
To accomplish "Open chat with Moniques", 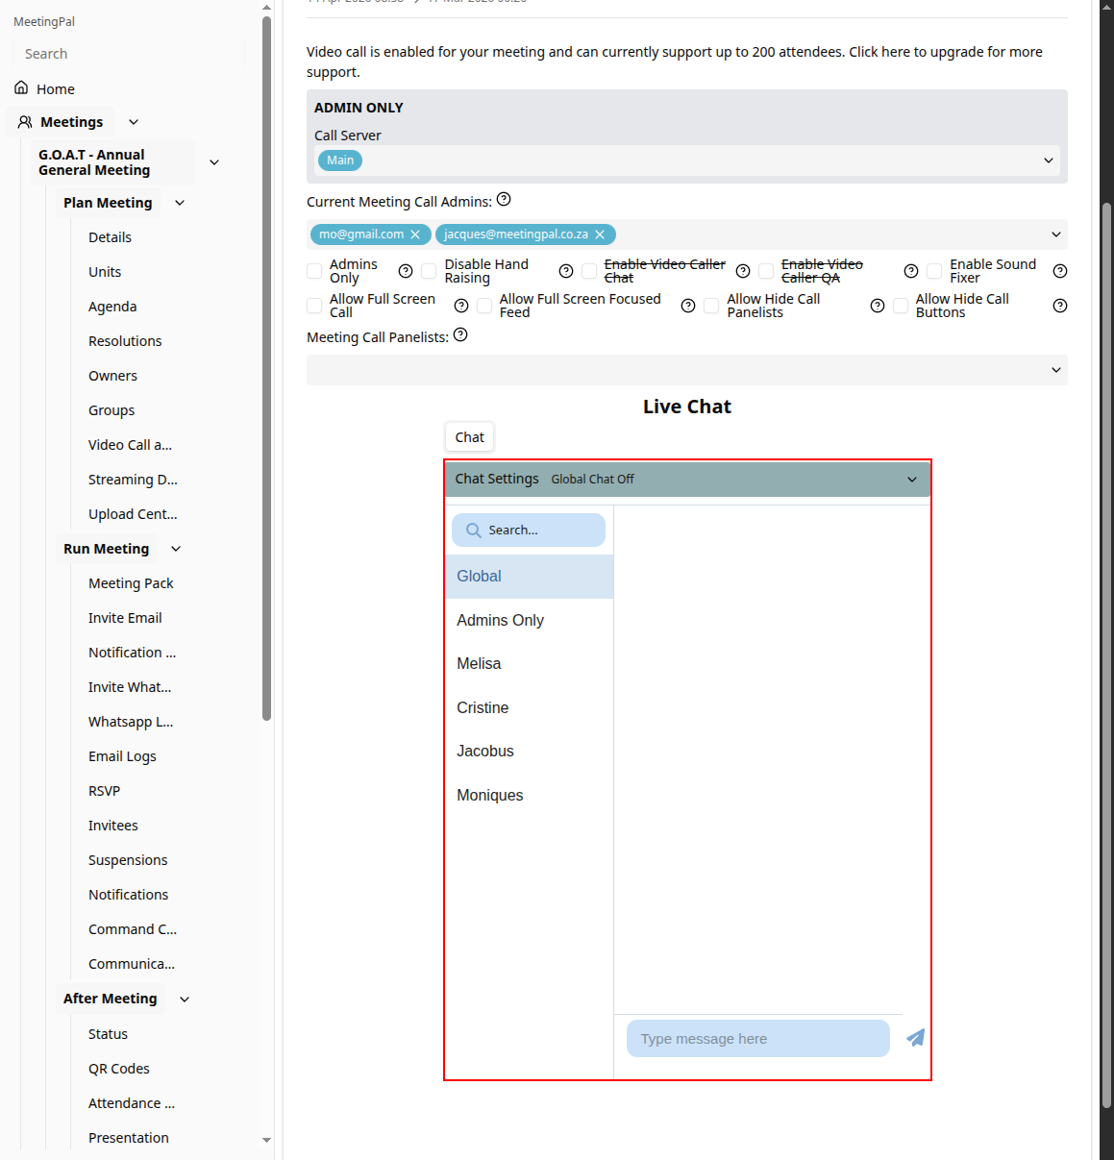I will coord(530,796).
